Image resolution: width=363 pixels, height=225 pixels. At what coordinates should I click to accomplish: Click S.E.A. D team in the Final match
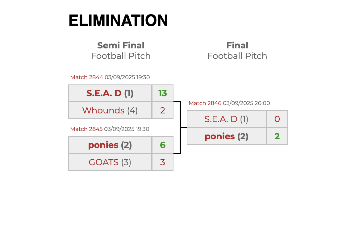coord(221,119)
